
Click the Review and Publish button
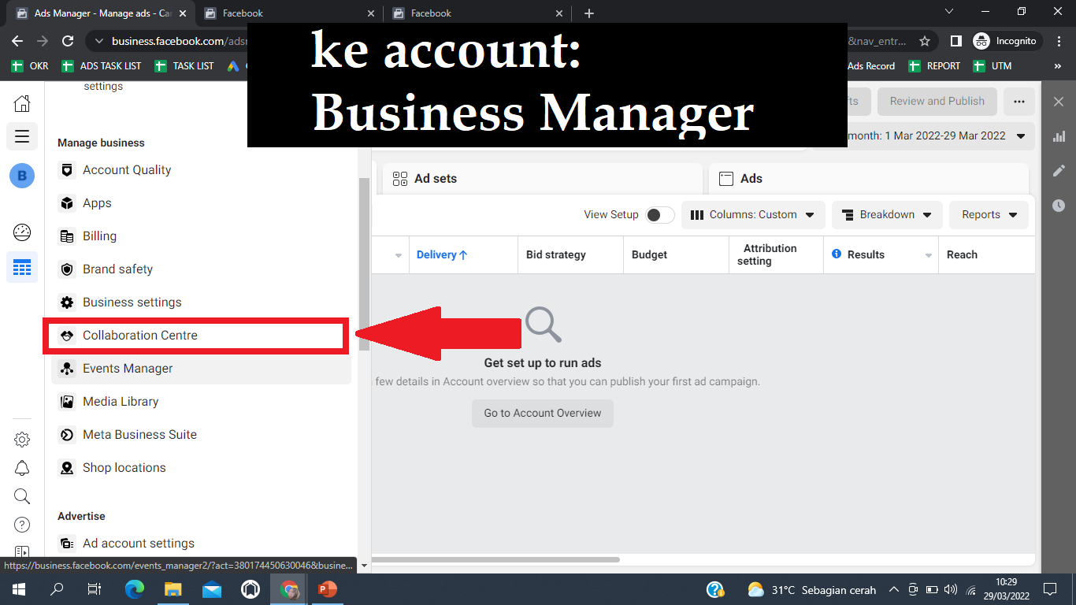point(937,101)
